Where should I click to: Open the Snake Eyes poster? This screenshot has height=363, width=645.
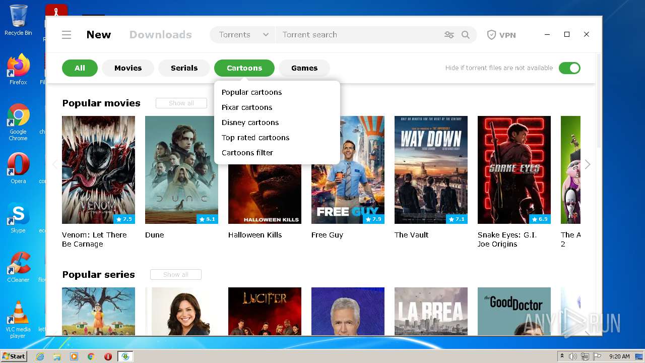point(514,170)
